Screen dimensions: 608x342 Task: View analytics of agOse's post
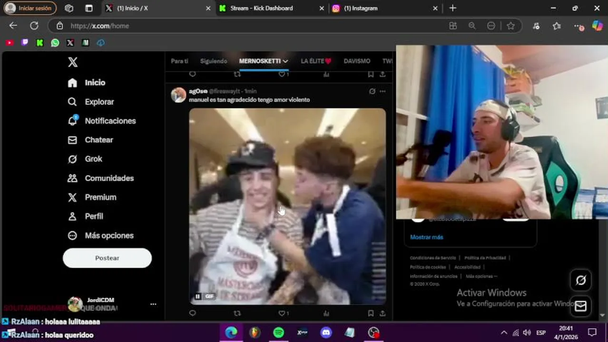(326, 313)
